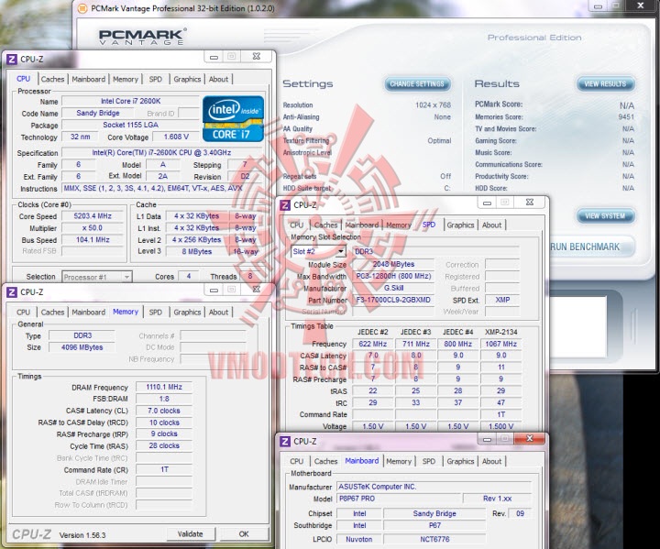Close the PCMark Vantage window
The height and width of the screenshot is (549, 660).
point(641,5)
